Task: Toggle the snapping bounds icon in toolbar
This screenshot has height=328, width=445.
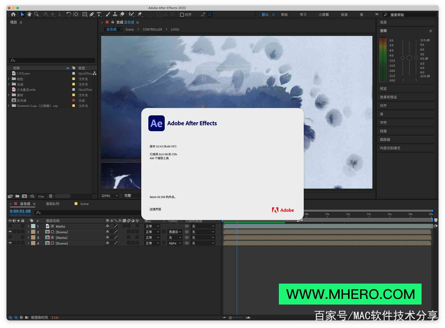Action: 210,14
